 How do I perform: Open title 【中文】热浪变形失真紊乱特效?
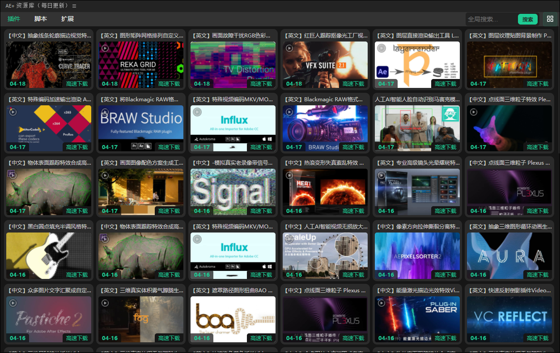(x=325, y=163)
